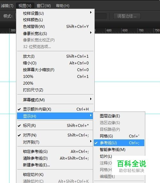Toggle the 对齐(N) snap checkmark
Screen dimensions: 160x183
click(55, 135)
